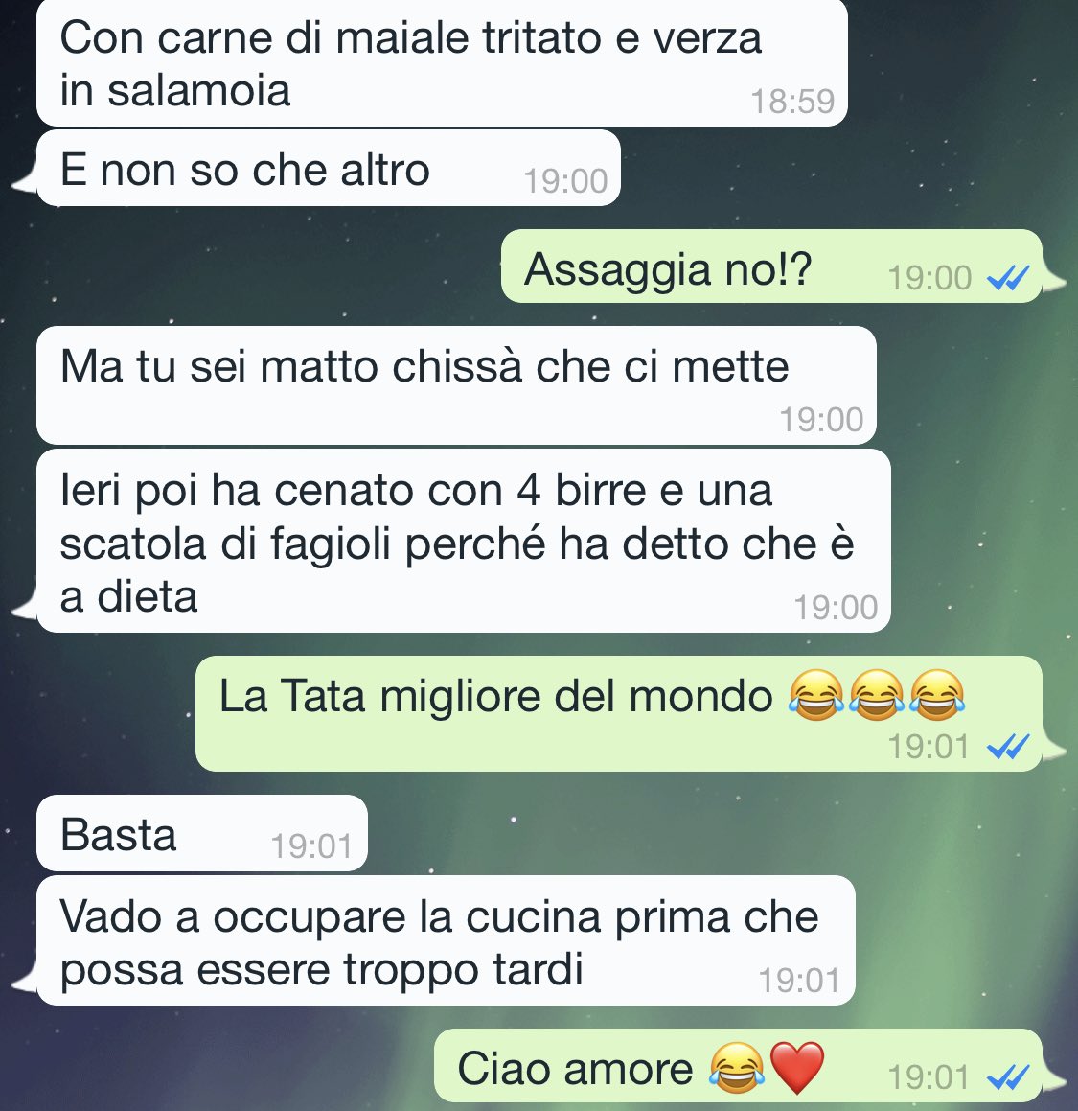Select the 'Vado a occupare la cucina' message
This screenshot has height=1111, width=1078.
pyautogui.click(x=446, y=940)
